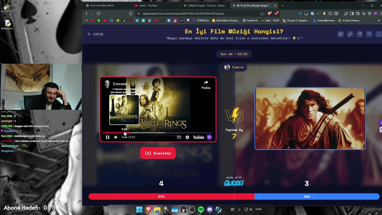
Task: Open the EowinLink bookmark
Action: pyautogui.click(x=250, y=21)
